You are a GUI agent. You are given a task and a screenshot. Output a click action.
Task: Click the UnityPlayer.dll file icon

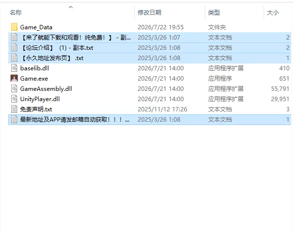click(x=14, y=99)
